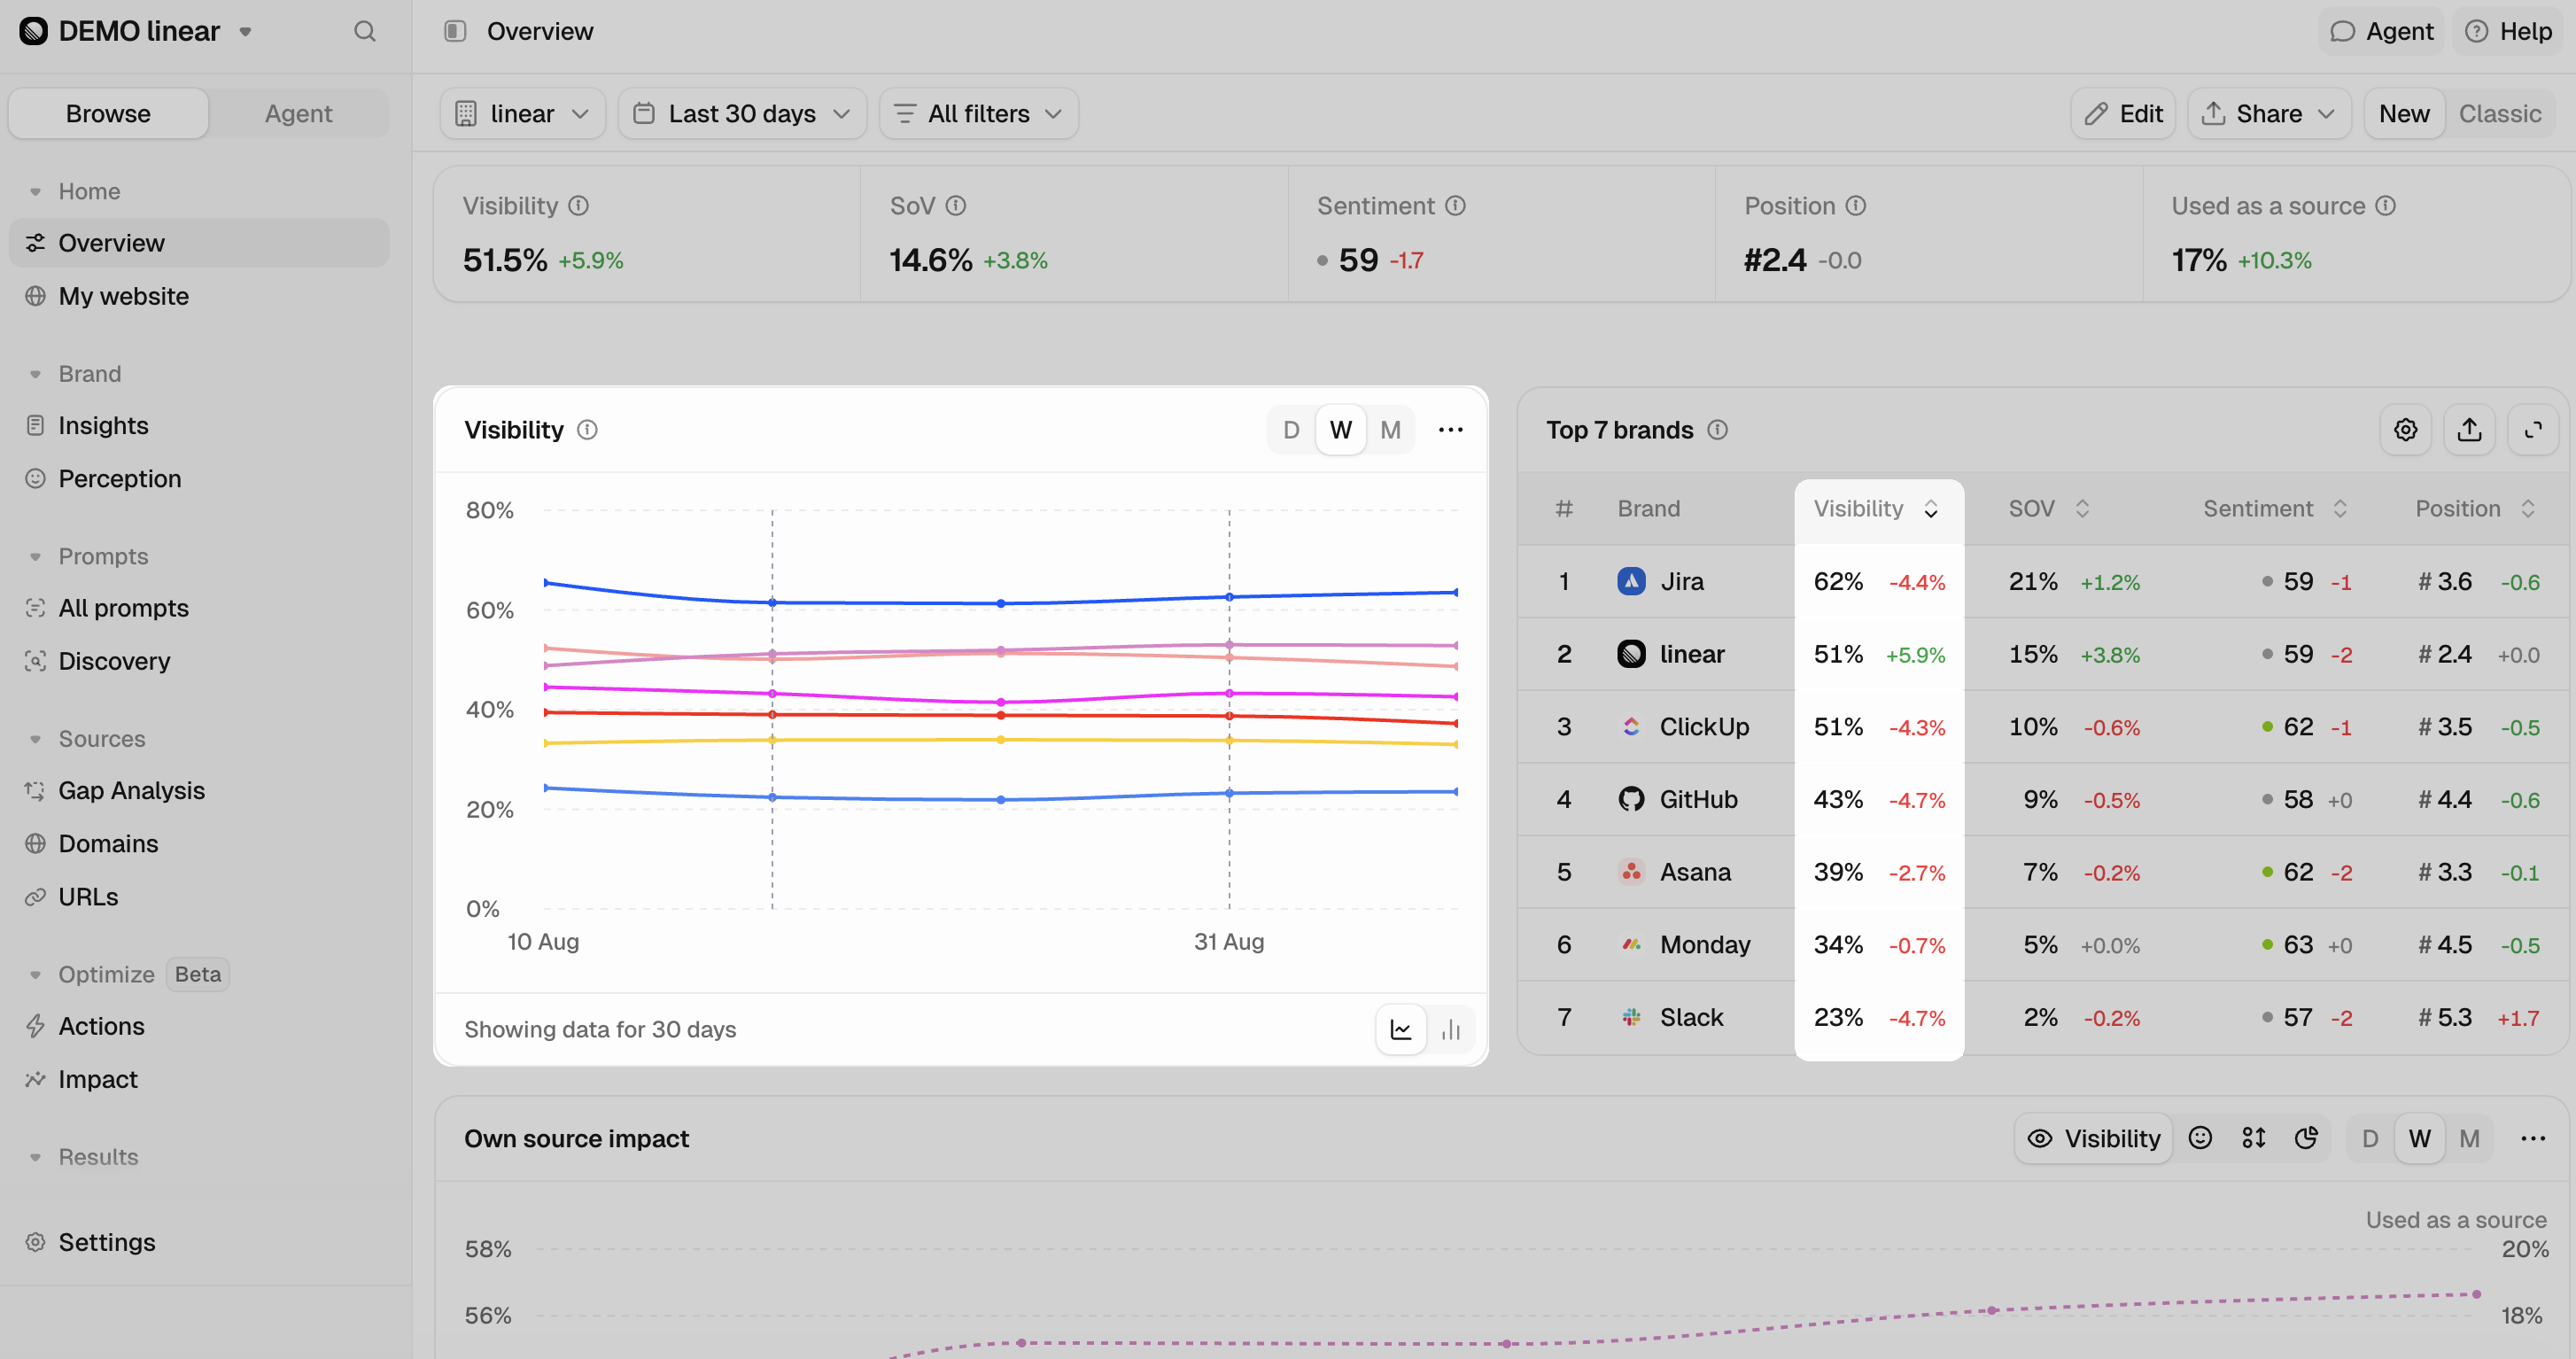
Task: Set Visibility chart to weekly (W)
Action: (x=1341, y=430)
